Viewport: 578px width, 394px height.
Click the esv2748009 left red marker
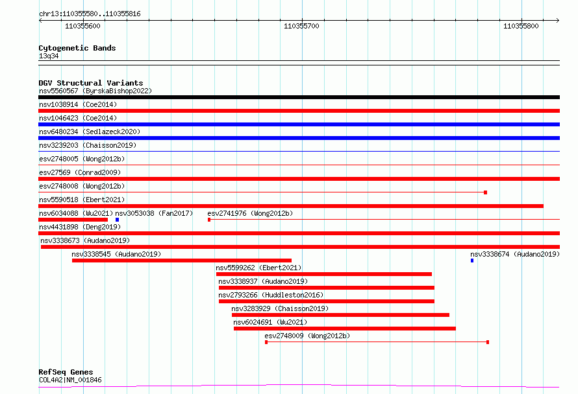[266, 343]
